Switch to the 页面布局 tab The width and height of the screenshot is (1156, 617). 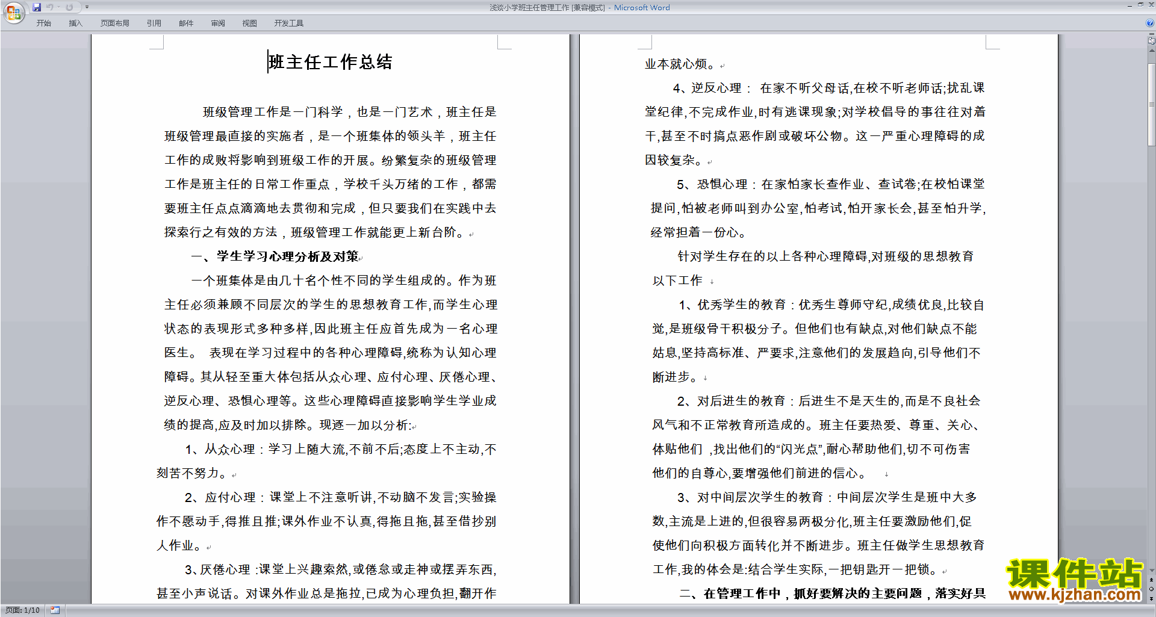click(x=114, y=23)
